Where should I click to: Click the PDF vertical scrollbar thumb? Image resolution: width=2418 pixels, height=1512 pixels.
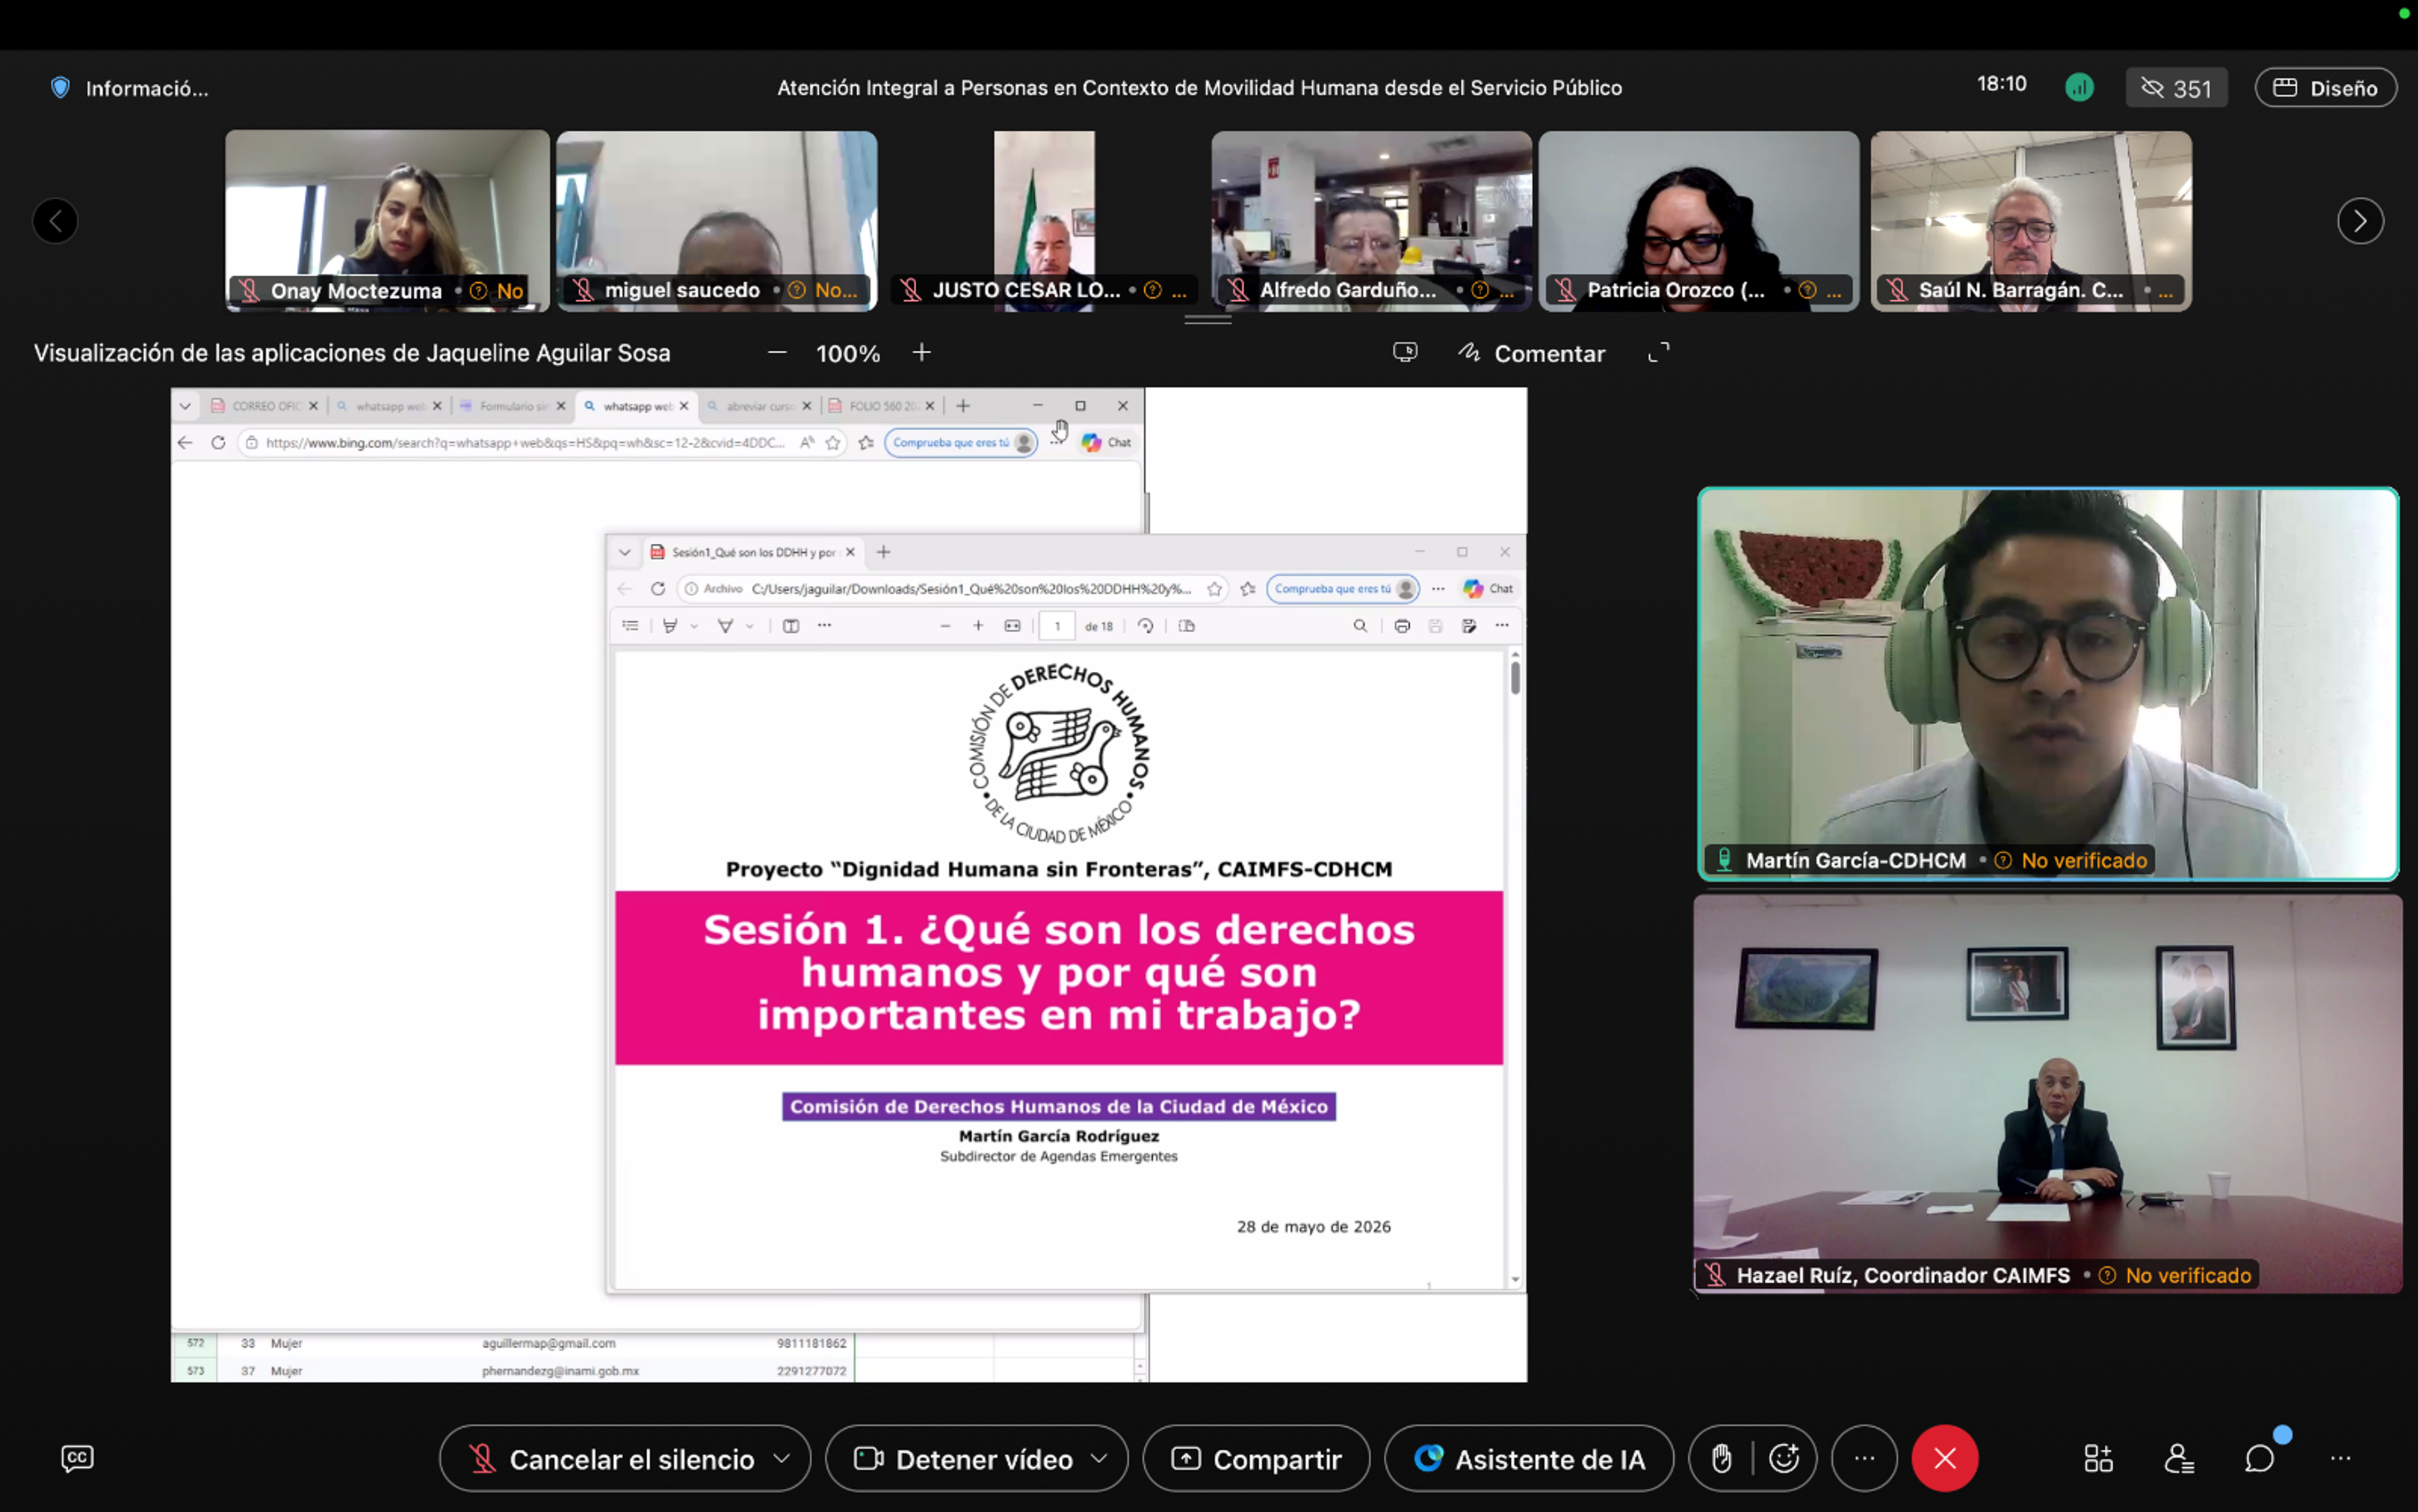[x=1515, y=678]
